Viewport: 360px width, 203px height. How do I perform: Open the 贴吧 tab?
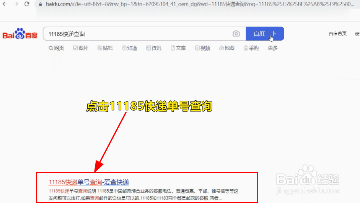pos(105,48)
